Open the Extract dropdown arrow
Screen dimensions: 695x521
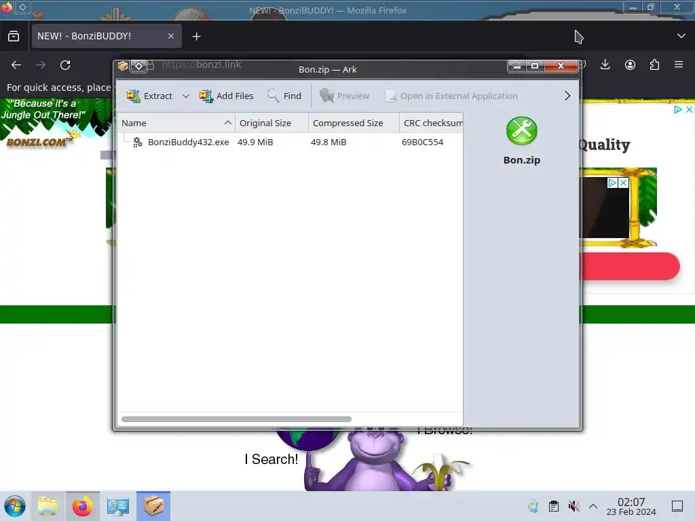(186, 96)
